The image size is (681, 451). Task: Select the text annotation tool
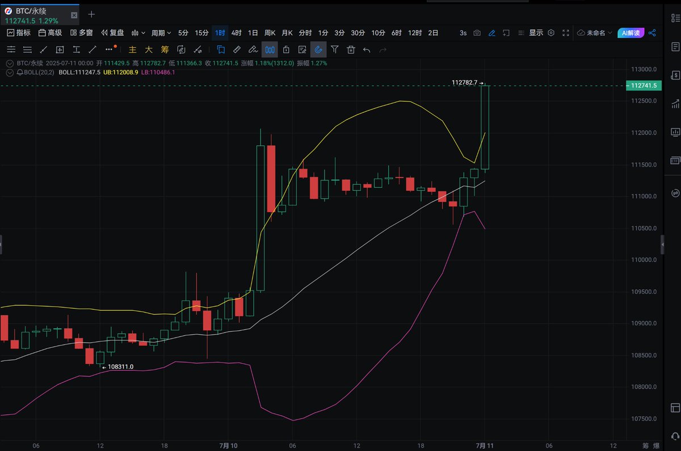coord(77,50)
